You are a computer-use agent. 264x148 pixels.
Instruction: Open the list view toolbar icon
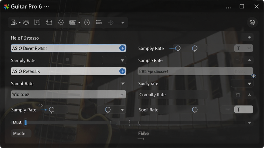pos(99,22)
